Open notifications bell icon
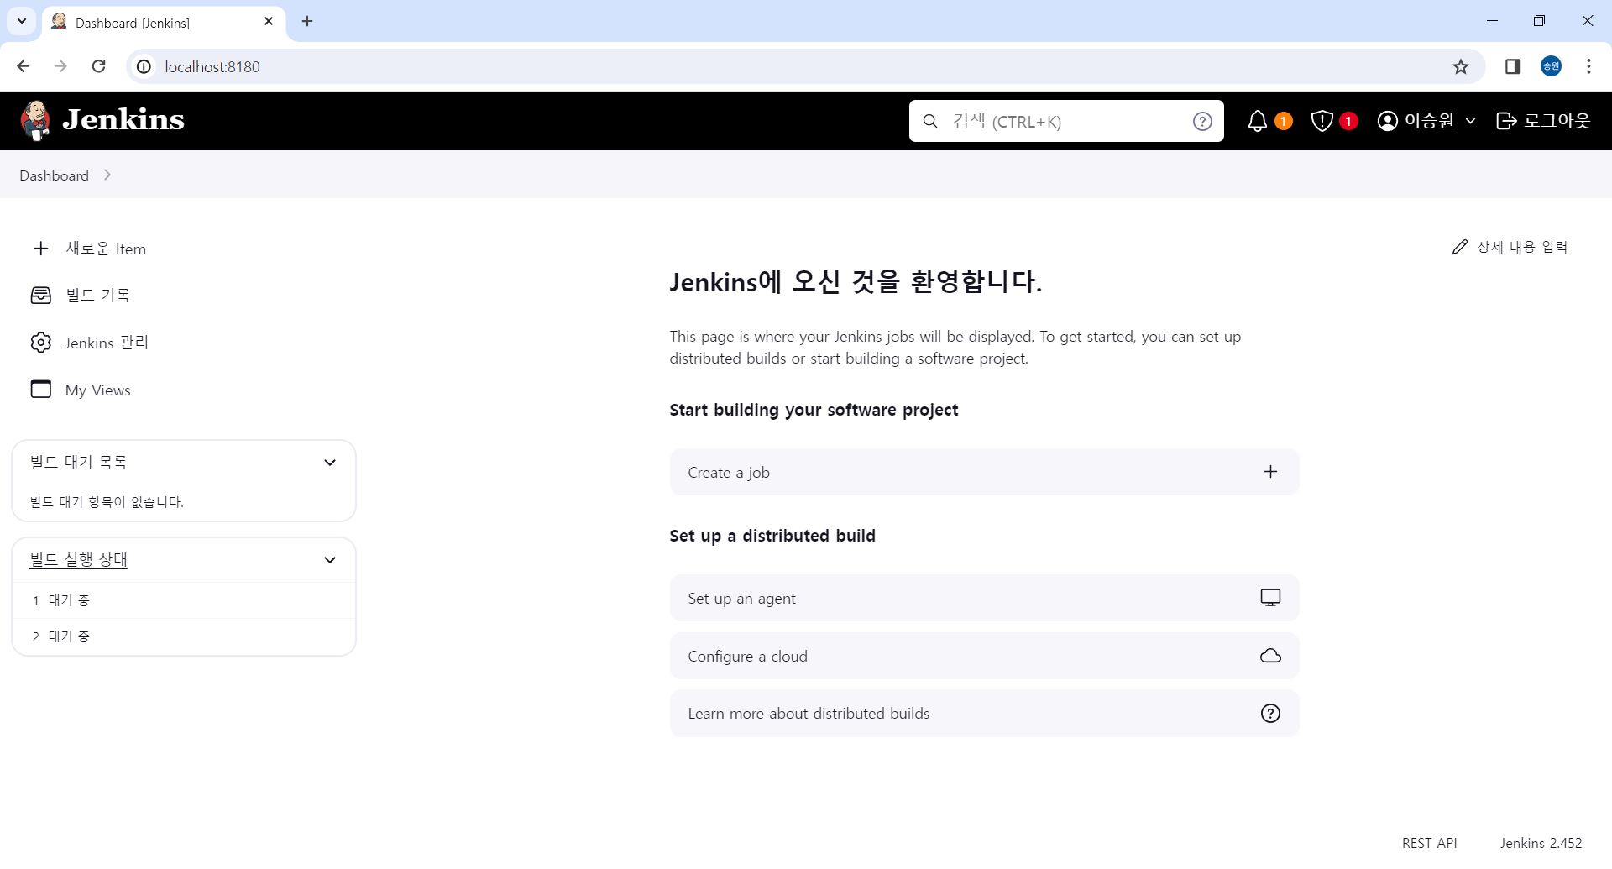 click(1257, 121)
